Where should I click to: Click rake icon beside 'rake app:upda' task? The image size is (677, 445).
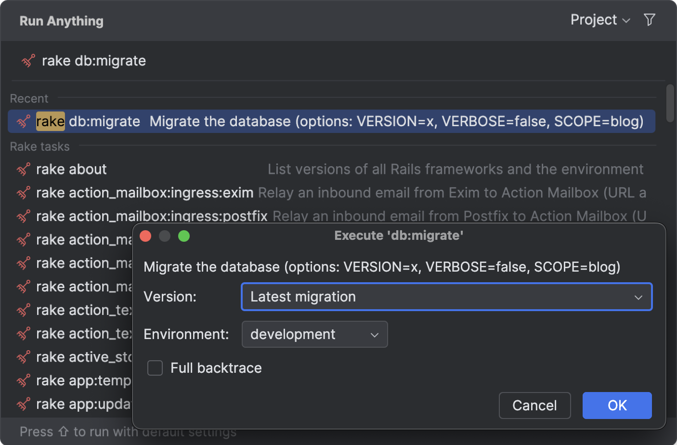24,404
